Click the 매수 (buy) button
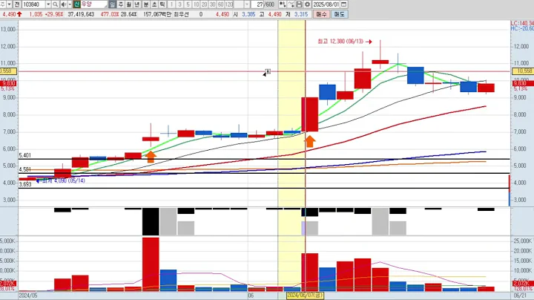534x300 pixels. pyautogui.click(x=321, y=14)
